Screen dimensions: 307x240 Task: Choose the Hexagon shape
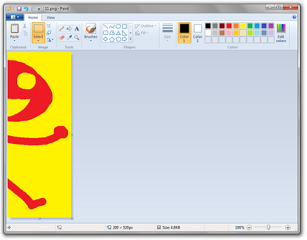coord(118,39)
